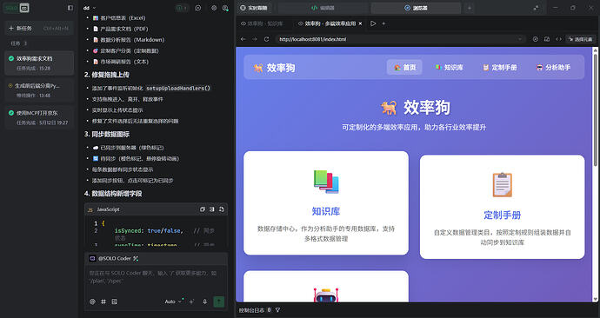This screenshot has height=318, width=600.
Task: Switch to the 编辑器 editor tab
Action: (x=323, y=8)
